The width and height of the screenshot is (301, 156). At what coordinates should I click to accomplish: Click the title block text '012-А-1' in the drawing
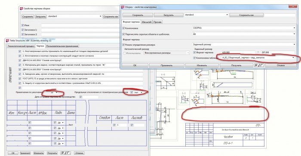228,143
